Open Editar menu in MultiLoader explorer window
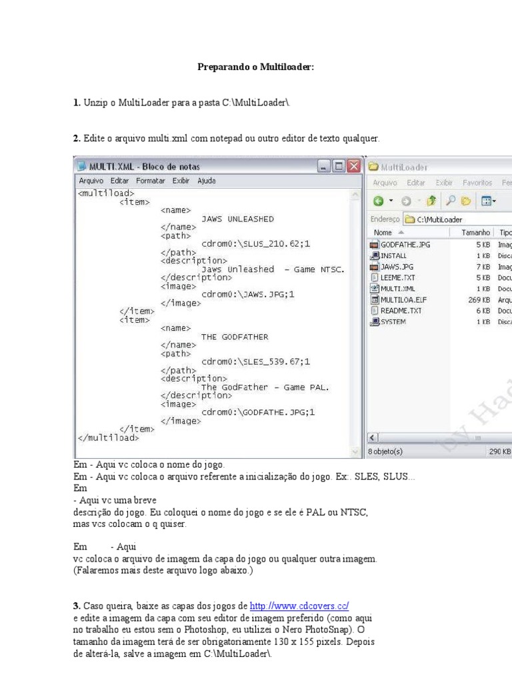This screenshot has height=683, width=512. click(x=416, y=183)
